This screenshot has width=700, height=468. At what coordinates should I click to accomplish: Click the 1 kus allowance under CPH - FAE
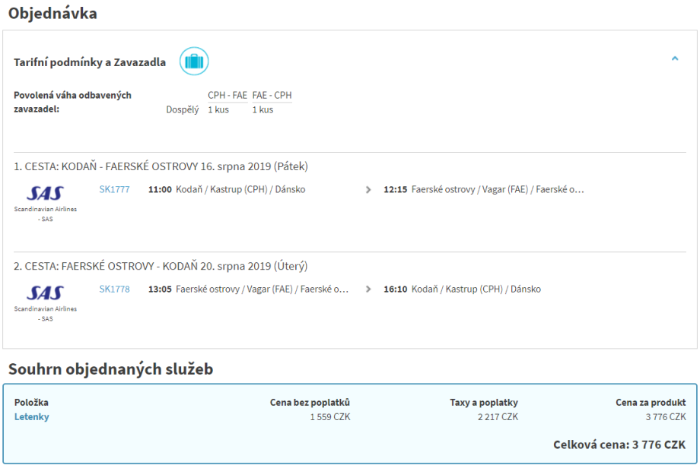point(218,110)
